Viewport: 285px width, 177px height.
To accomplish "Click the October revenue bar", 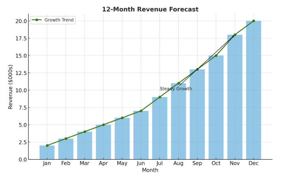I will (216, 107).
